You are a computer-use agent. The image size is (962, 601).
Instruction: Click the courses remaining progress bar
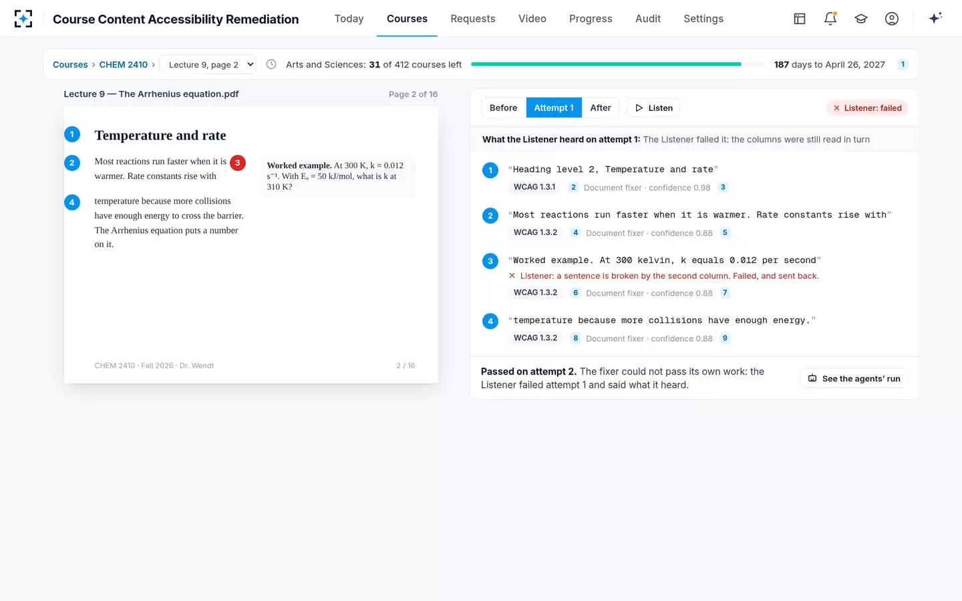click(x=618, y=64)
